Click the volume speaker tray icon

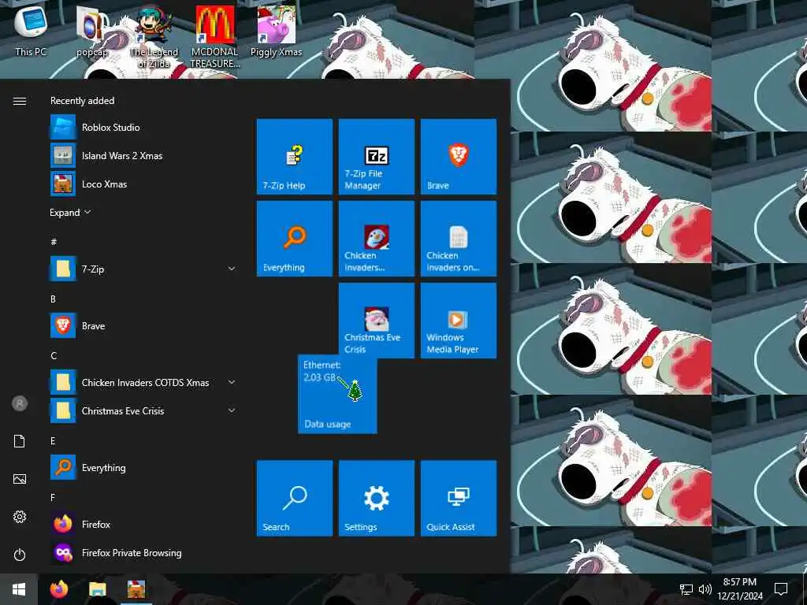[x=705, y=589]
